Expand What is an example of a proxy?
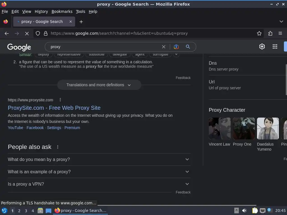This screenshot has height=215, width=287. 99,172
